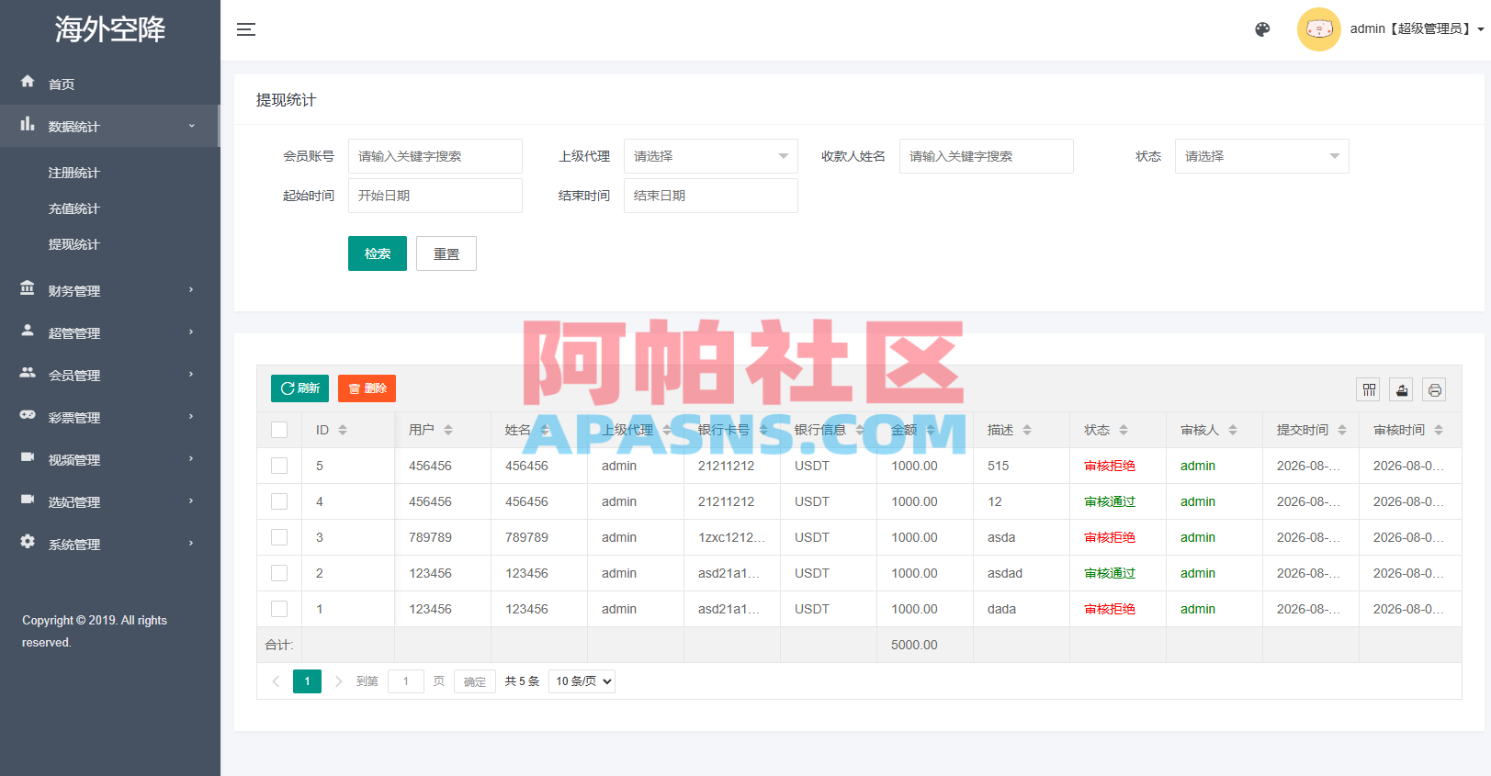Check the row with ID 4

coord(279,501)
